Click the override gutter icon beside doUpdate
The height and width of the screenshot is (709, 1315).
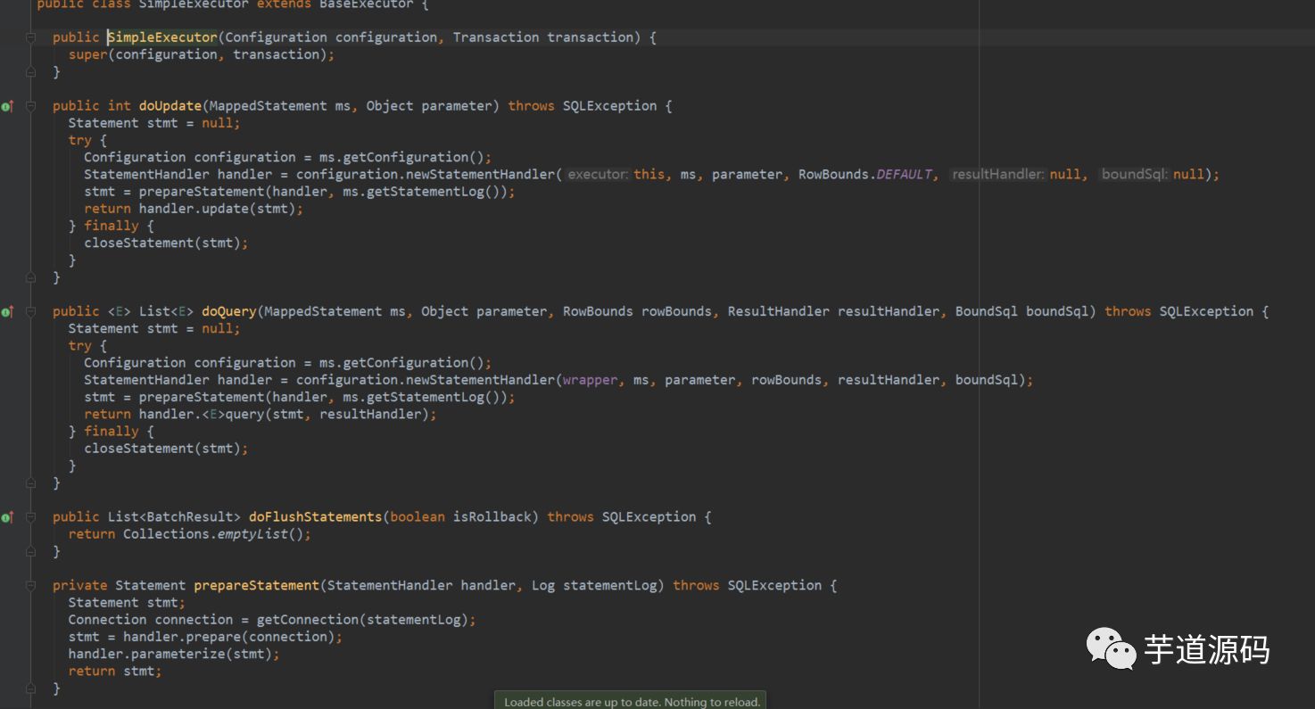click(x=7, y=106)
